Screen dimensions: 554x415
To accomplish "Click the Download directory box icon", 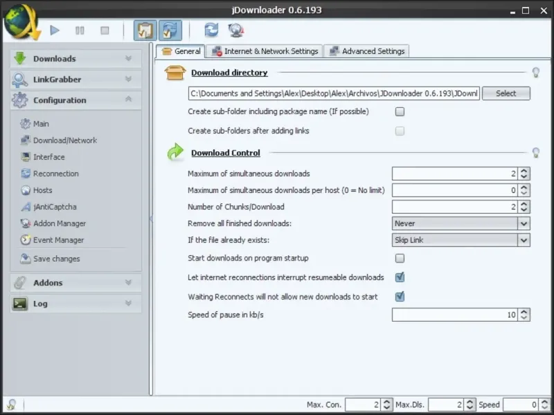I will point(175,73).
